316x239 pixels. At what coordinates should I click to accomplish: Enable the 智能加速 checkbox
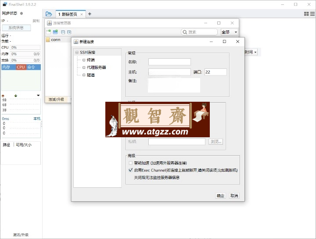(x=131, y=163)
